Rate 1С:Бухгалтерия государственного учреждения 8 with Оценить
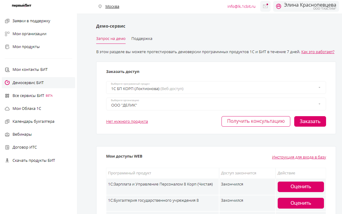This screenshot has height=214, width=342. 301,203
